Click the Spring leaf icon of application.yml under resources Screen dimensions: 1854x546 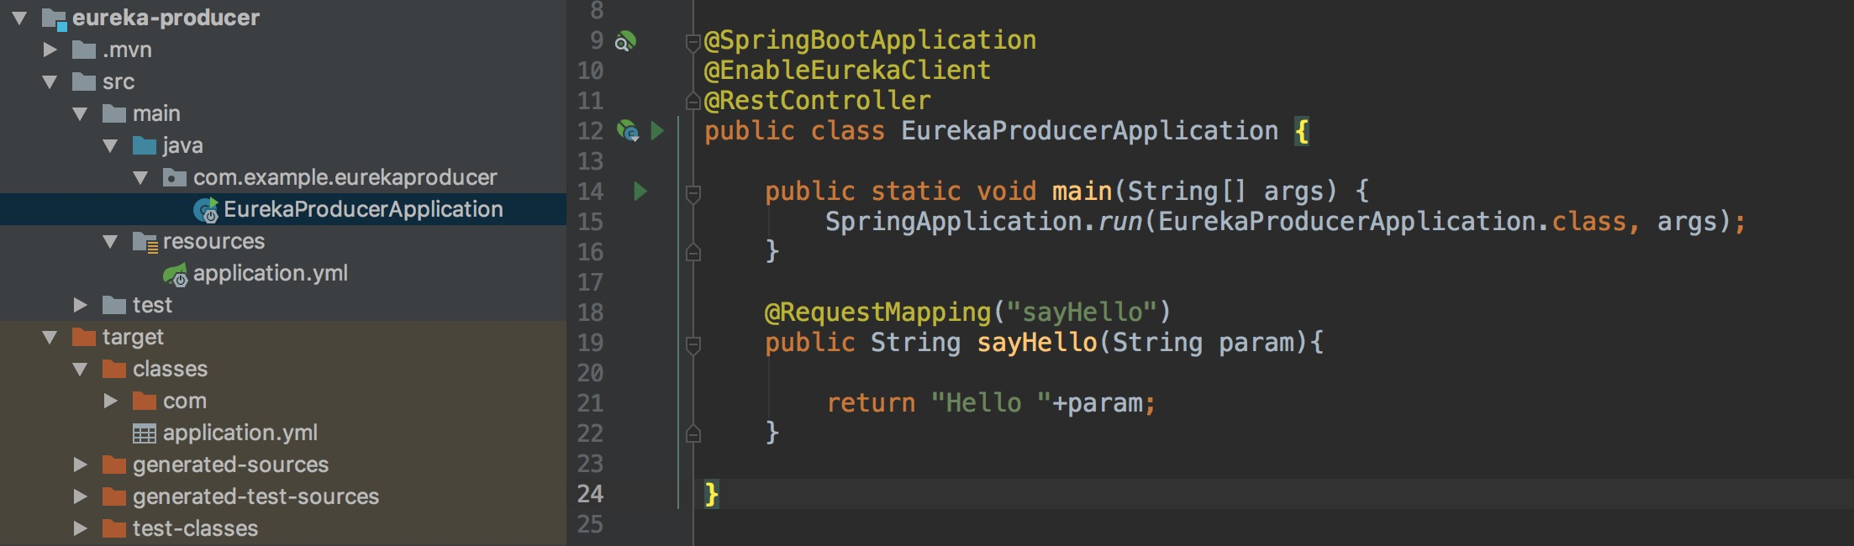point(175,274)
